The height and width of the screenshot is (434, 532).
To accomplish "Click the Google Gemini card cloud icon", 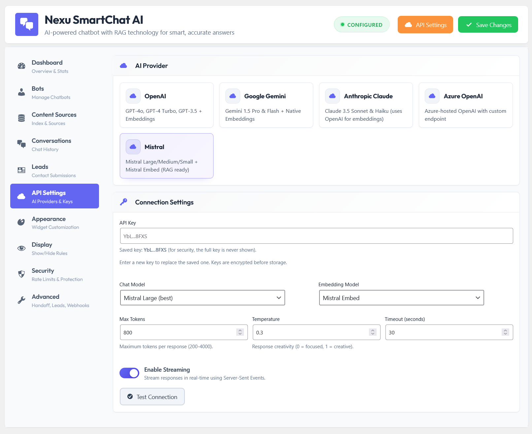I will (233, 96).
